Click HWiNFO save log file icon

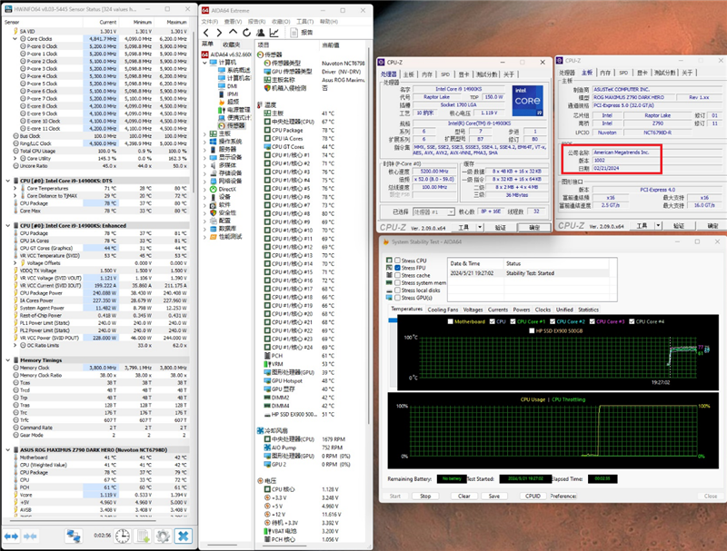point(141,536)
